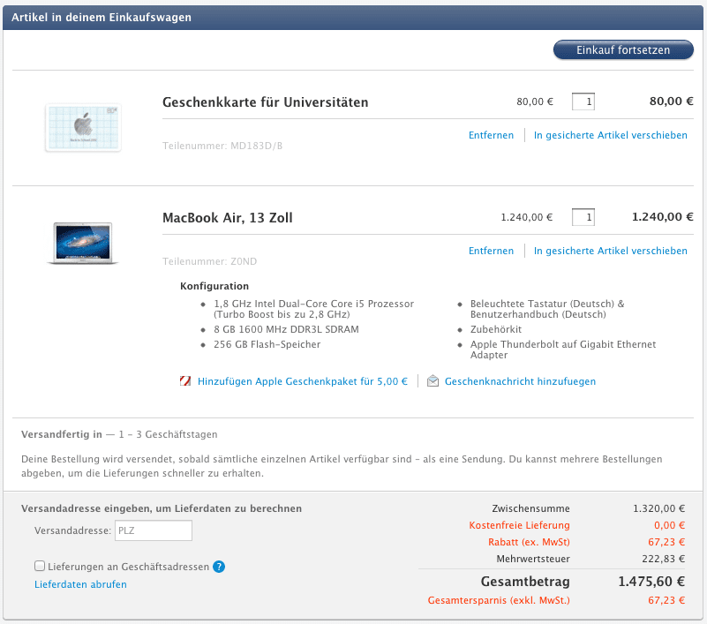Select the Teilenummer: MD183D/B text
This screenshot has height=624, width=707.
point(222,146)
